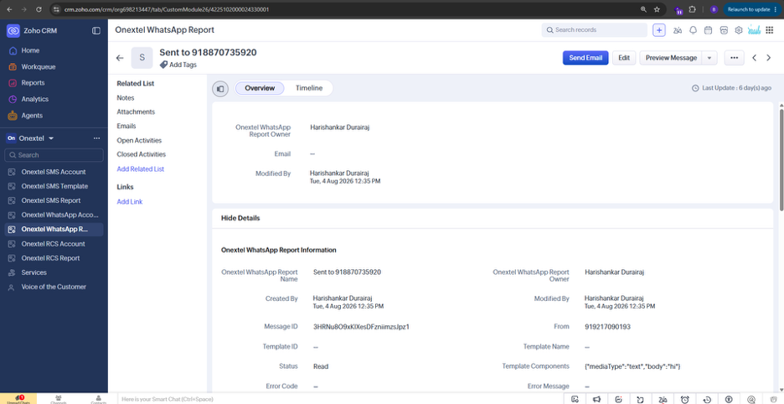Open the calendar icon in header
Screen dimensions: 784x404
click(x=708, y=30)
